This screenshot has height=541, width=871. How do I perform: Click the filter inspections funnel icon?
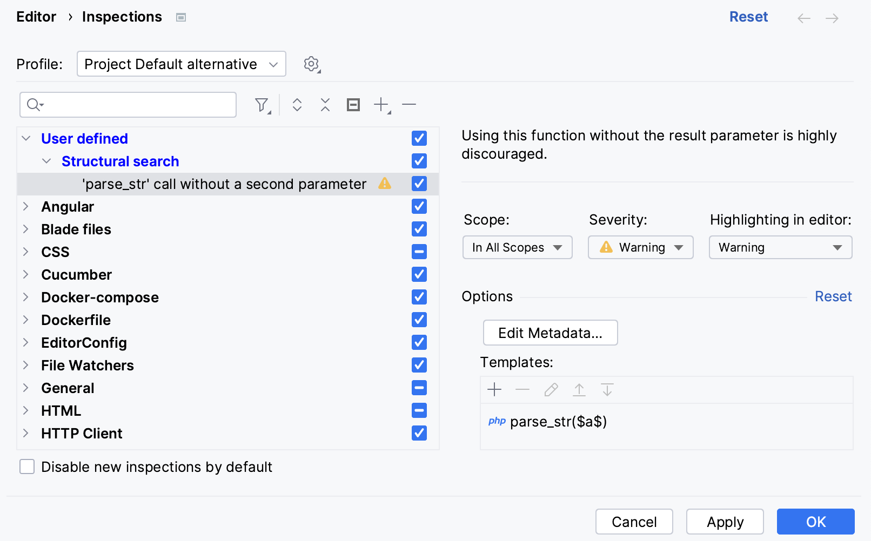[262, 105]
